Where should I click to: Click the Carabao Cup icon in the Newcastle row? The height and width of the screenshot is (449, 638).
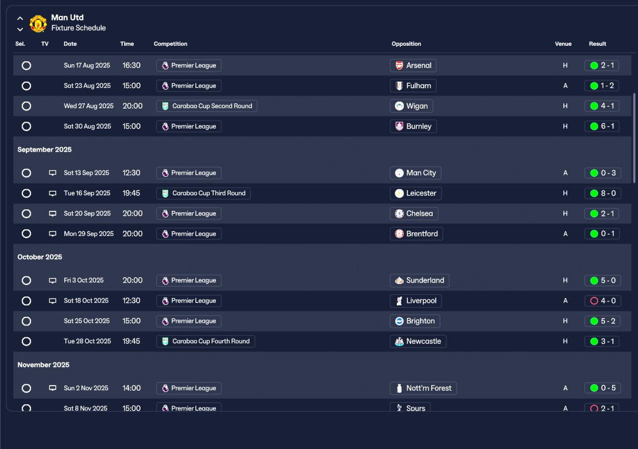(165, 341)
